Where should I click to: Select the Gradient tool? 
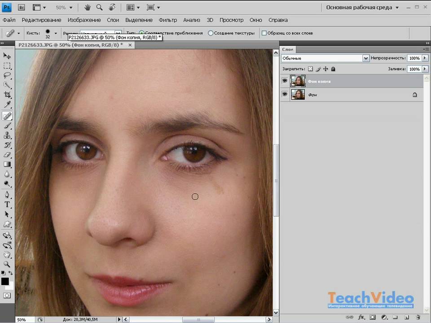point(7,164)
